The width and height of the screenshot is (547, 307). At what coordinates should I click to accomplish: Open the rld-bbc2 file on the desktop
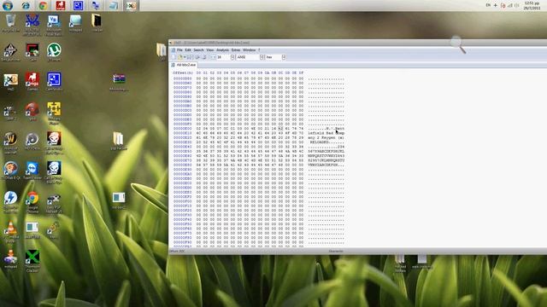click(119, 200)
